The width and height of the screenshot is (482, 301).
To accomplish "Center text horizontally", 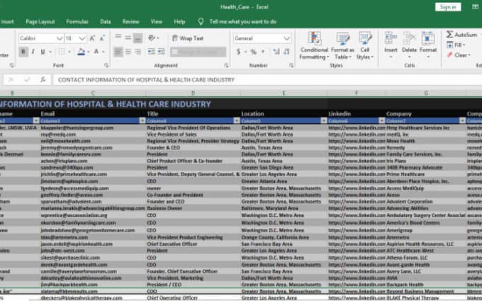I will (x=128, y=52).
